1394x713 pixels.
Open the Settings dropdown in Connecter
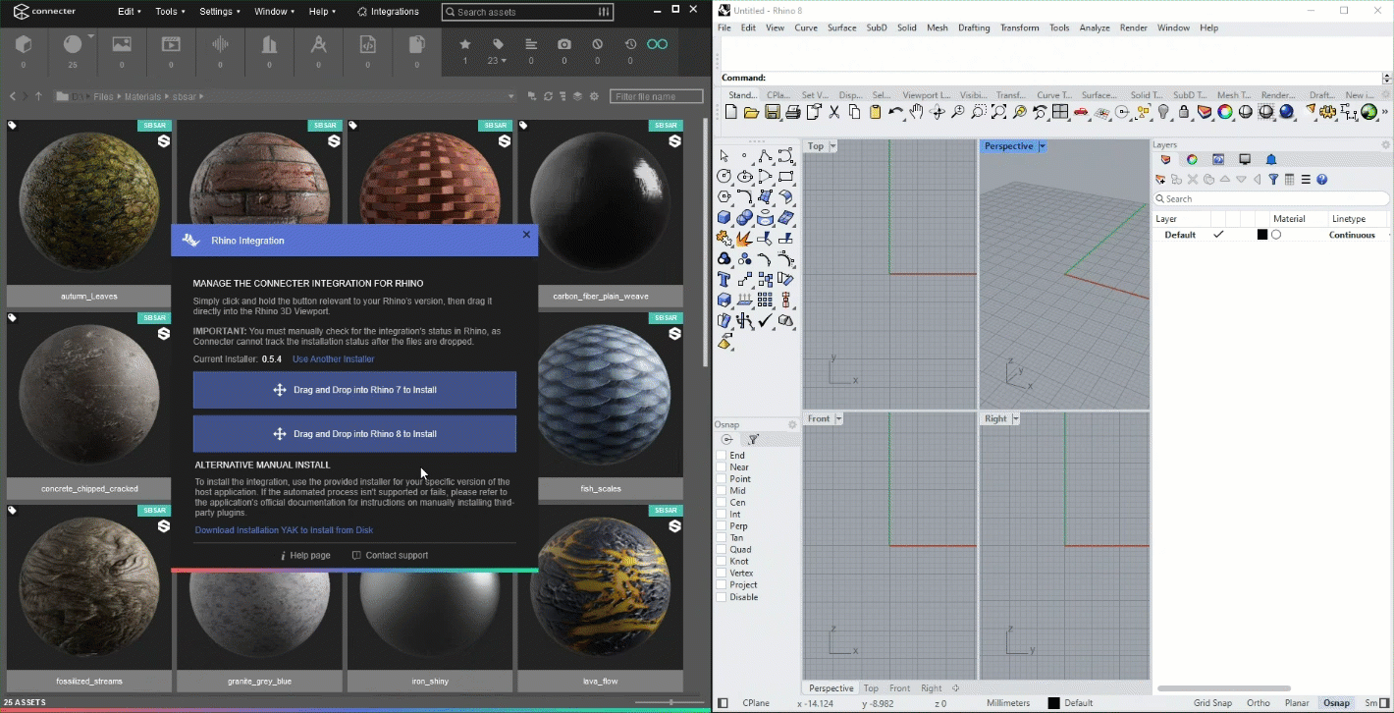219,12
